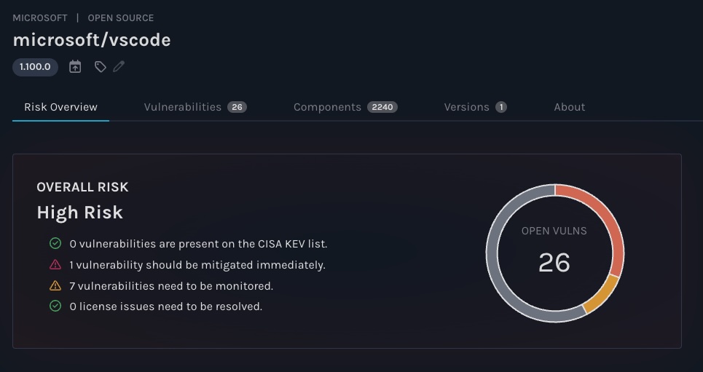Click the green check icon beside license issues
Viewport: 703px width, 372px height.
(x=55, y=306)
